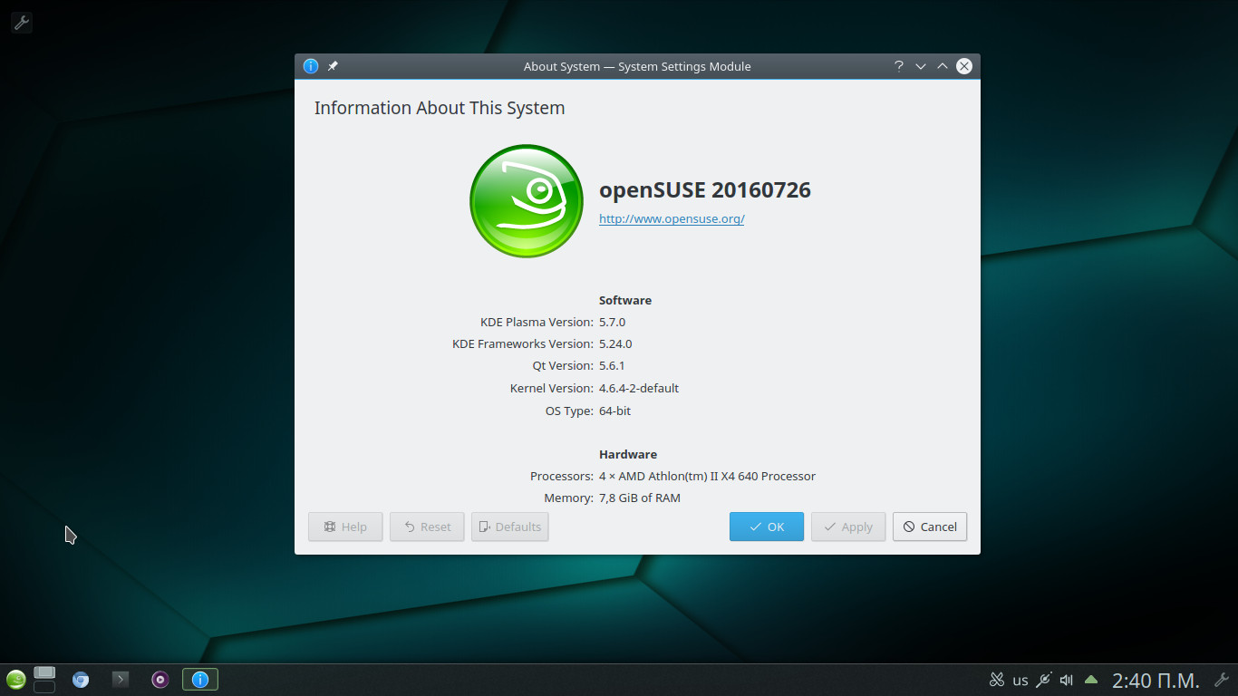Viewport: 1238px width, 696px height.
Task: Open the openSUSE application launcher menu
Action: [15, 680]
